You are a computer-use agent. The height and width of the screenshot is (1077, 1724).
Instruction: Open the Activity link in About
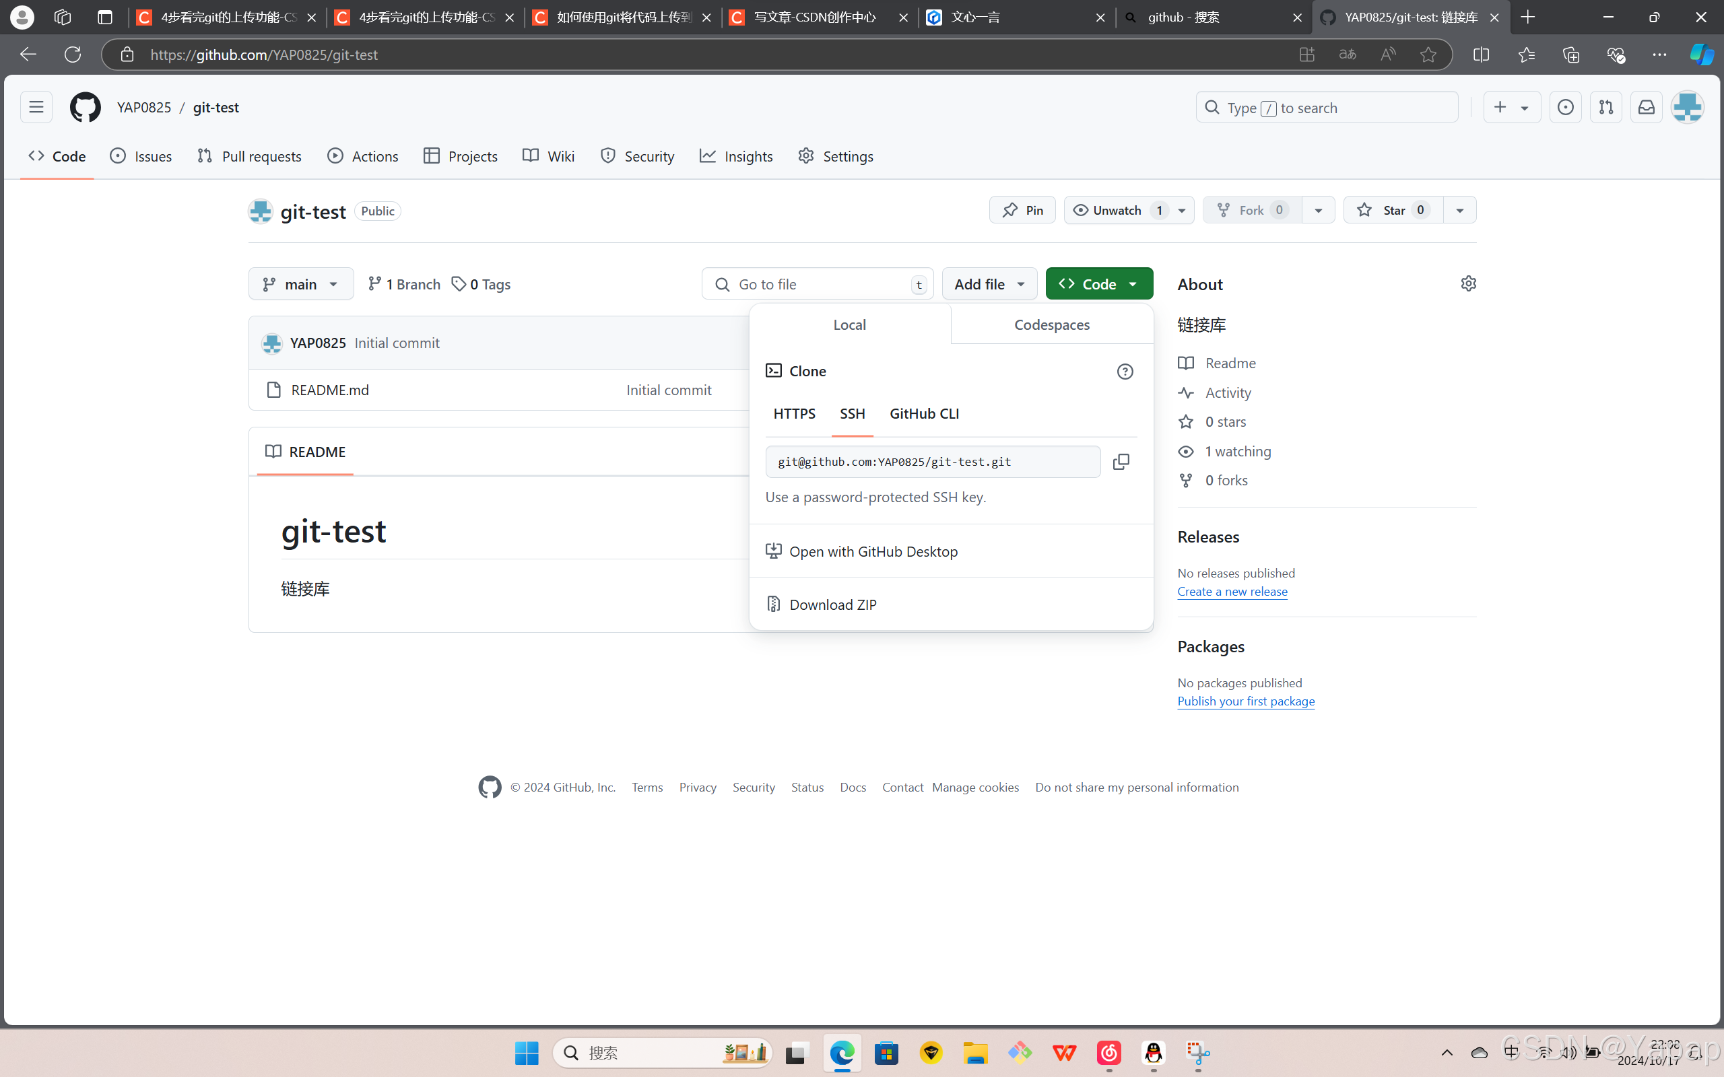[1228, 392]
